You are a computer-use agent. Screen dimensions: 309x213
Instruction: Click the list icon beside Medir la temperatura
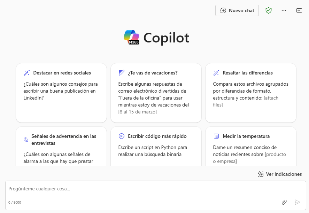click(216, 136)
